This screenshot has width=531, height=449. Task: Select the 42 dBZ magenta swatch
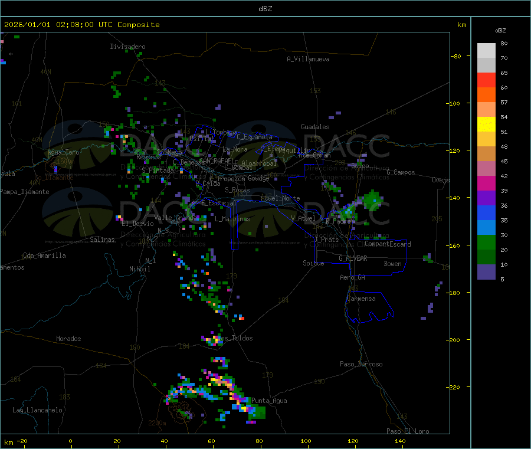click(486, 183)
